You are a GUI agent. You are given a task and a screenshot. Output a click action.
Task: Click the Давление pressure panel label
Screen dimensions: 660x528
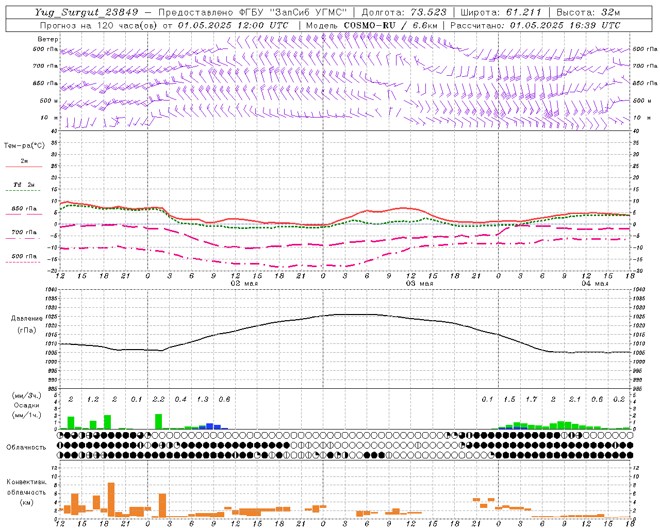click(x=27, y=319)
